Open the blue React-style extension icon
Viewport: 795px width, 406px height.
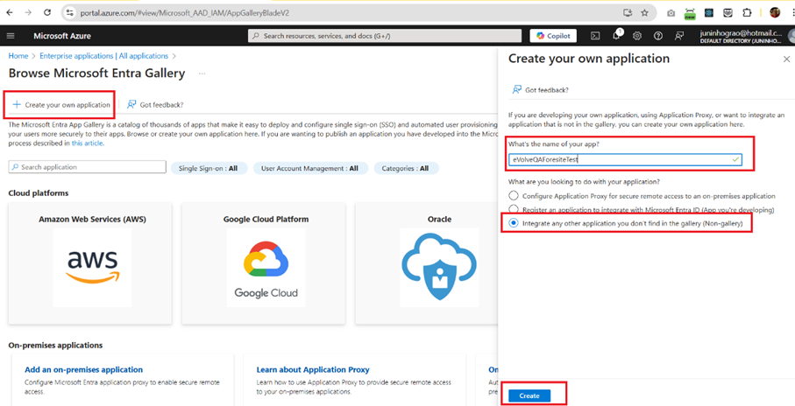tap(709, 13)
